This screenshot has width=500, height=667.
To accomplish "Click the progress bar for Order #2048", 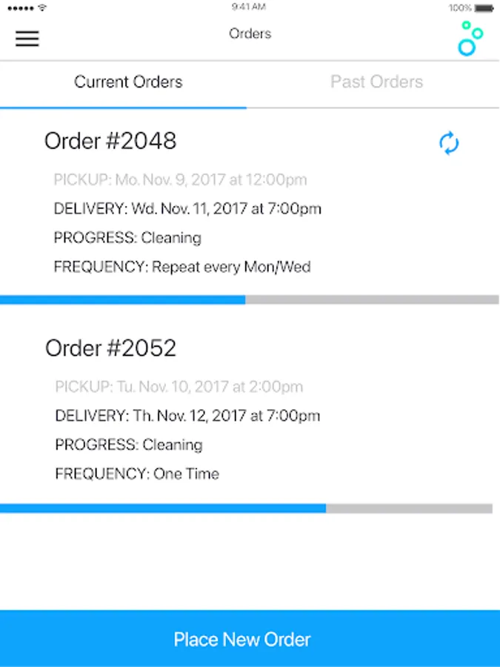I will click(250, 300).
